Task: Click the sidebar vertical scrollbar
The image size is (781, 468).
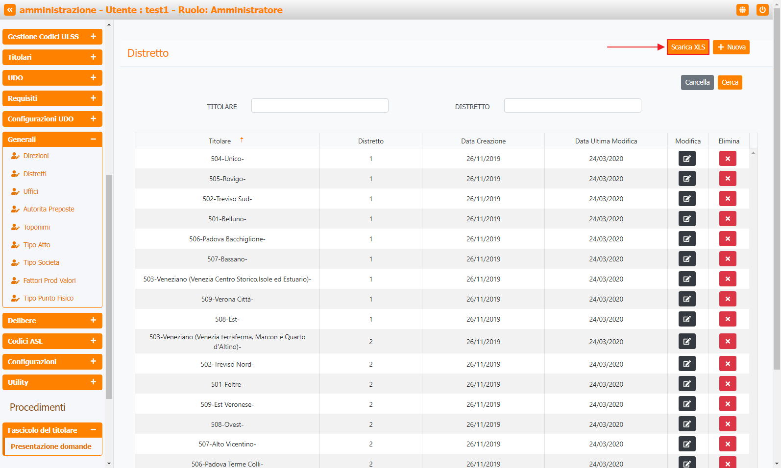Action: point(109,286)
